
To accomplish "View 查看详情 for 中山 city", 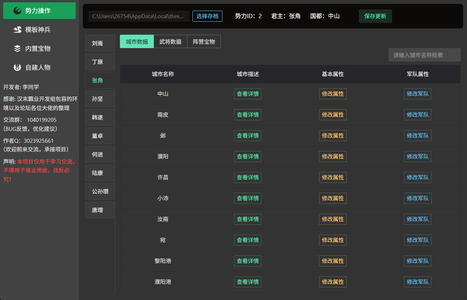I will (247, 94).
